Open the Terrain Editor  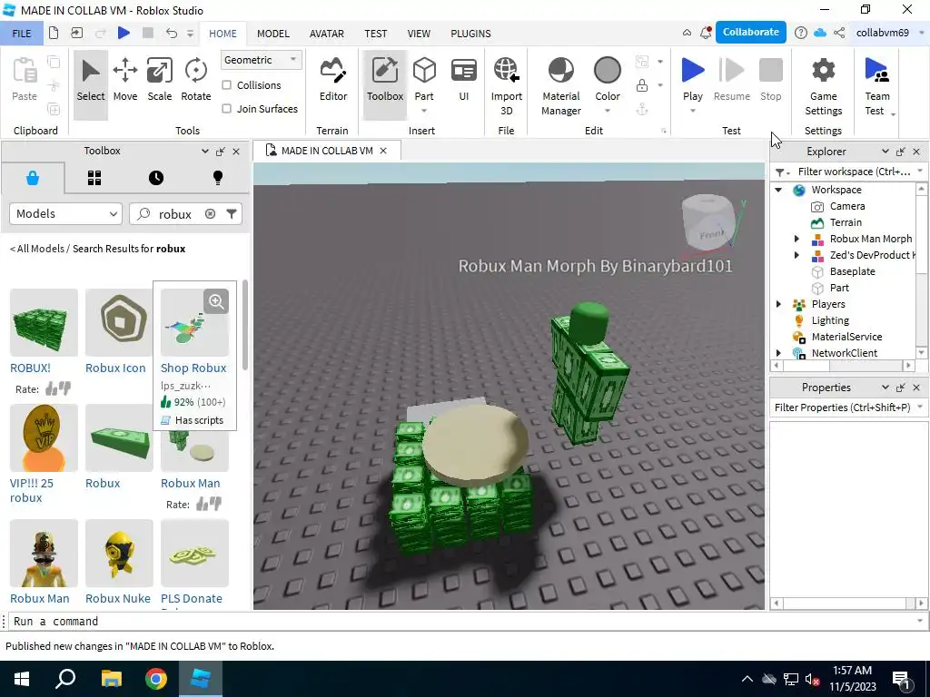pyautogui.click(x=332, y=80)
